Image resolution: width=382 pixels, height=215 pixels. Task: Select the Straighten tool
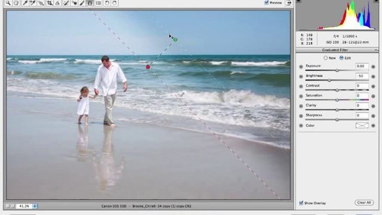click(x=58, y=3)
